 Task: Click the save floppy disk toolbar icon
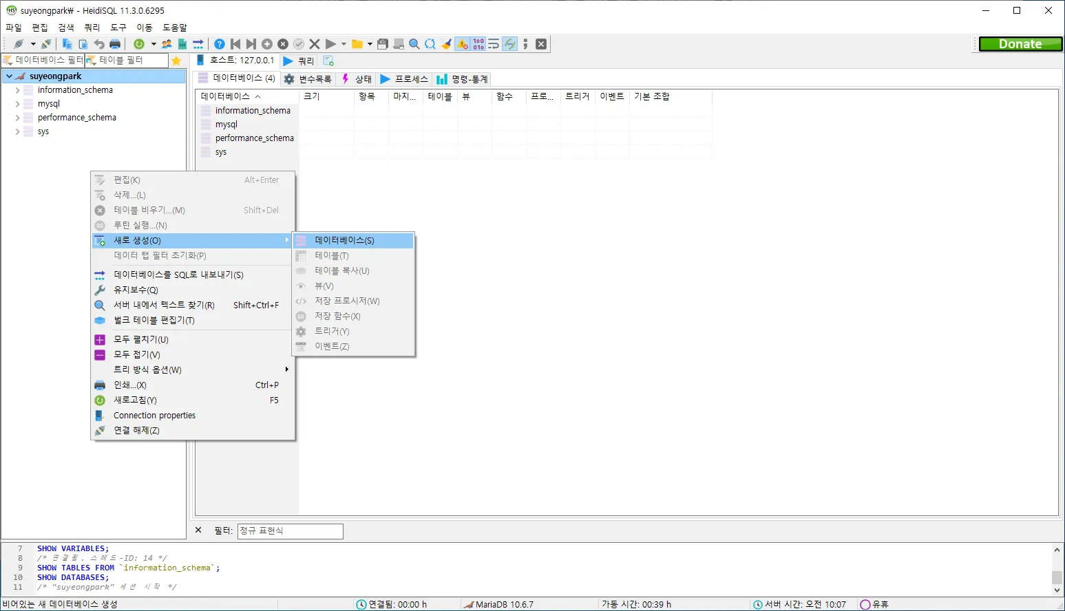383,44
